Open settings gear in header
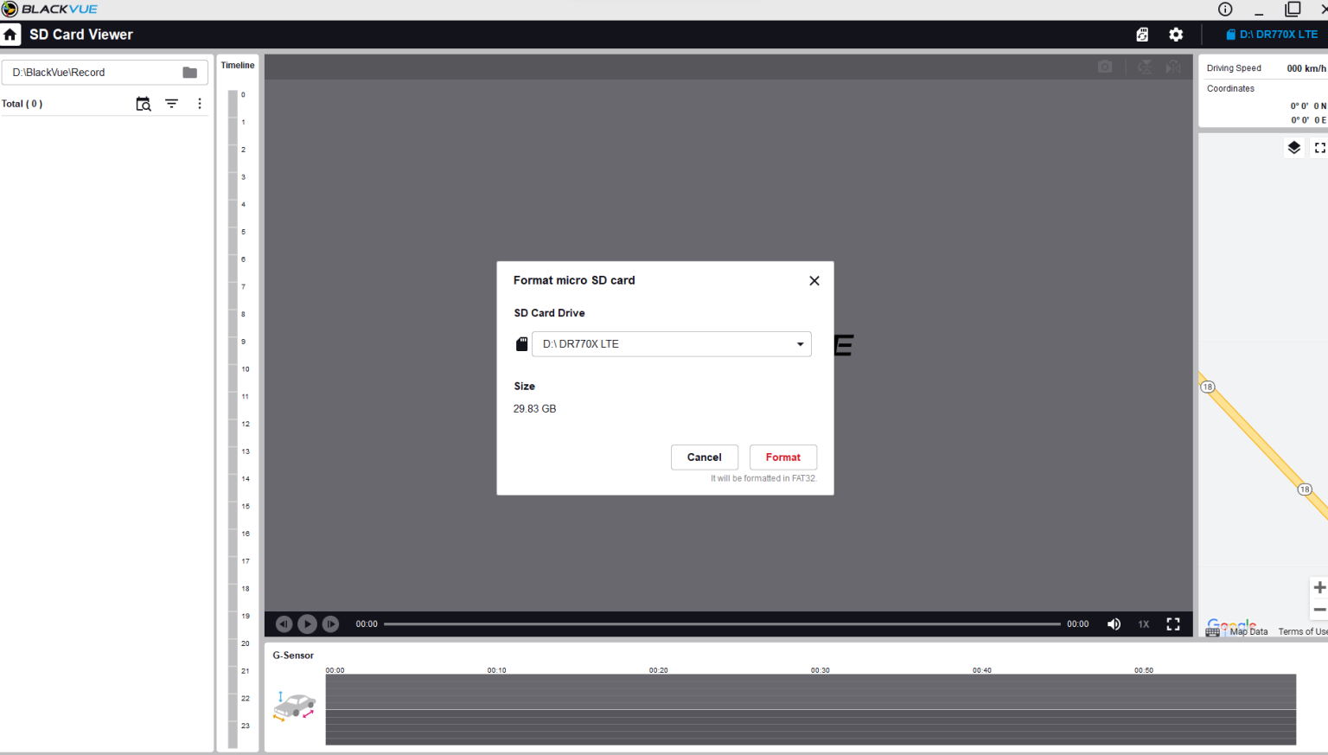 [1176, 35]
